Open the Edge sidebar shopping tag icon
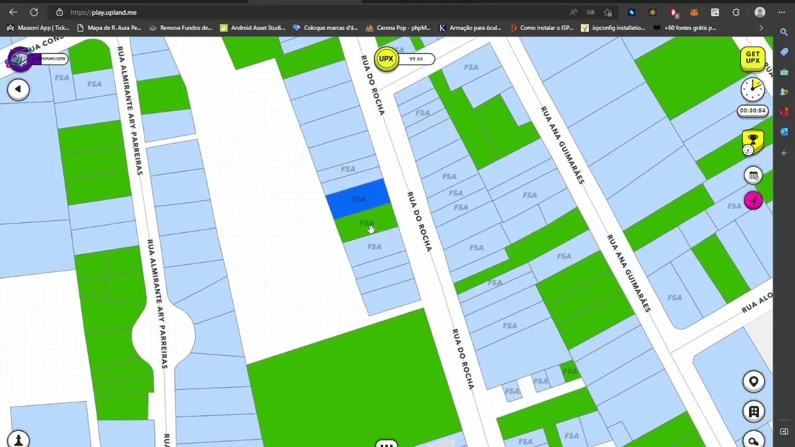Viewport: 795px width, 447px height. [784, 52]
